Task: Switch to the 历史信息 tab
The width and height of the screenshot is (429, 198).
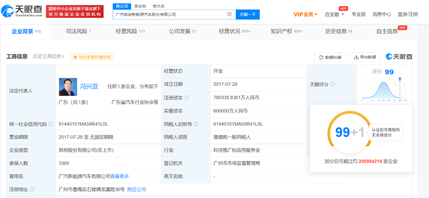Action: (x=339, y=31)
